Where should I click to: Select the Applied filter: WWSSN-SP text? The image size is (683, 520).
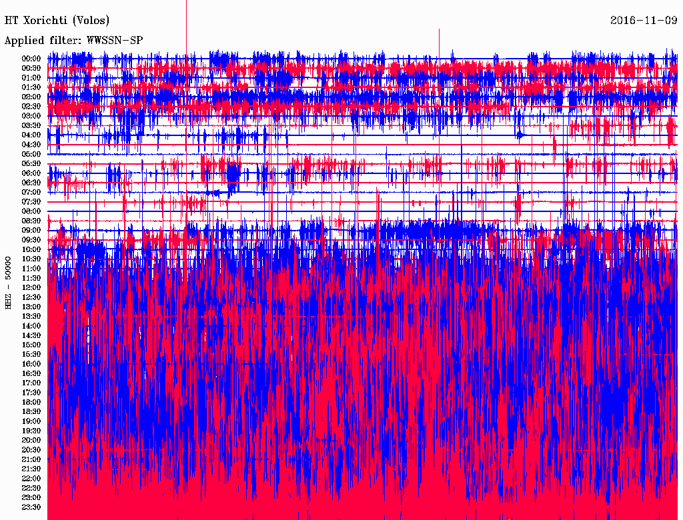[73, 41]
